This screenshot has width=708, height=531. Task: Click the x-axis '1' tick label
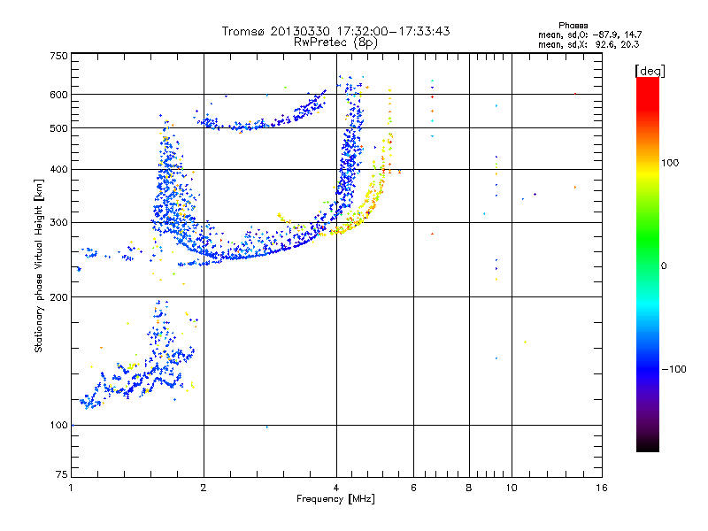(71, 488)
